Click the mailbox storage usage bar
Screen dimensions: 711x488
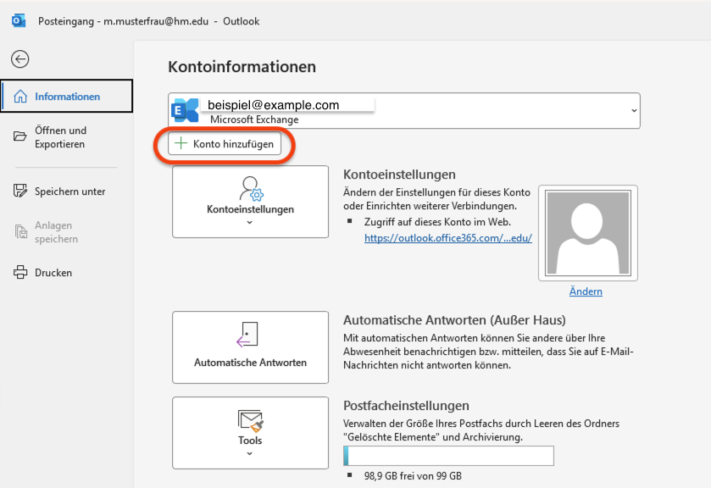tap(448, 456)
